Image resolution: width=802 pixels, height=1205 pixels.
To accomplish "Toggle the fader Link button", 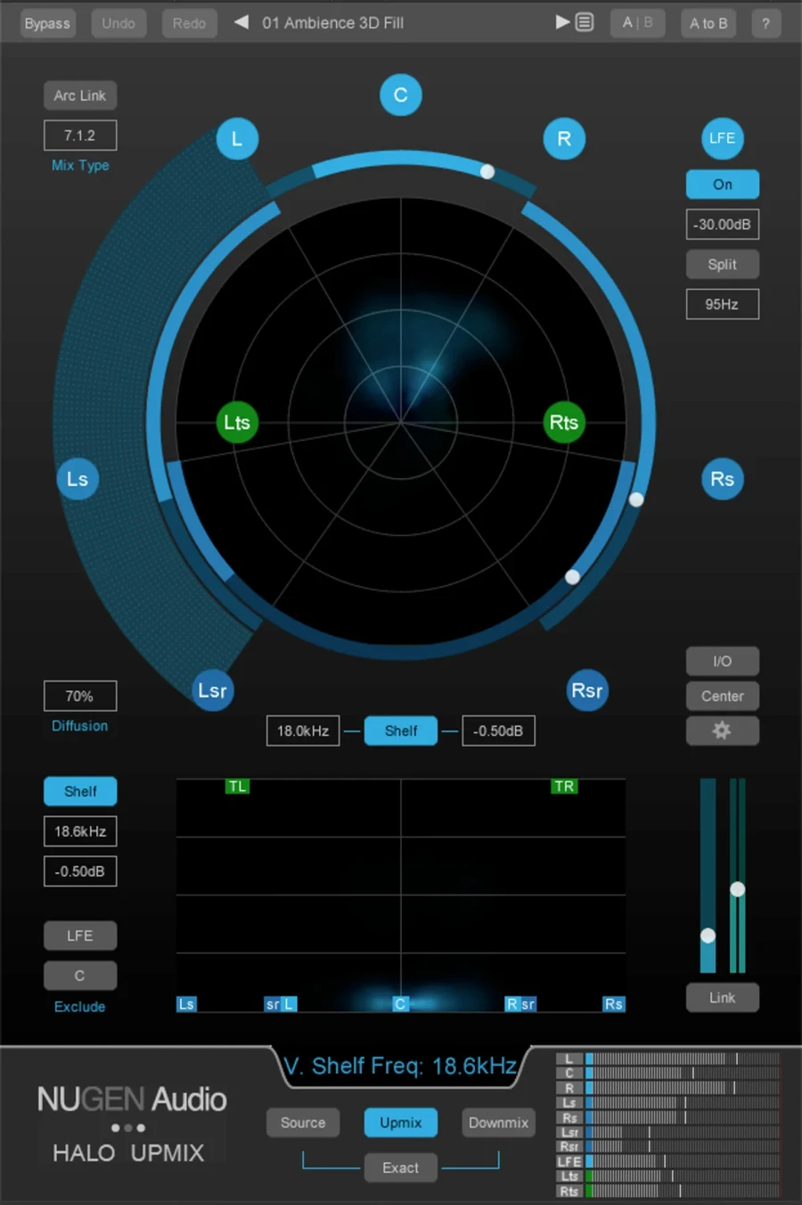I will [x=722, y=997].
